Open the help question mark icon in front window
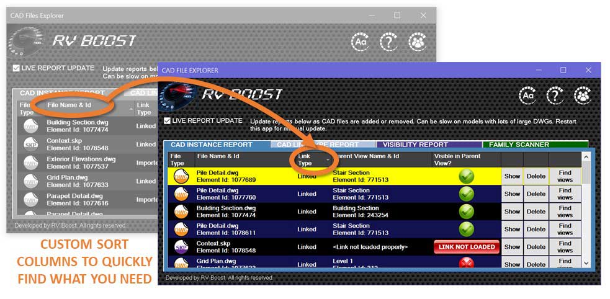This screenshot has width=610, height=299. pyautogui.click(x=555, y=96)
